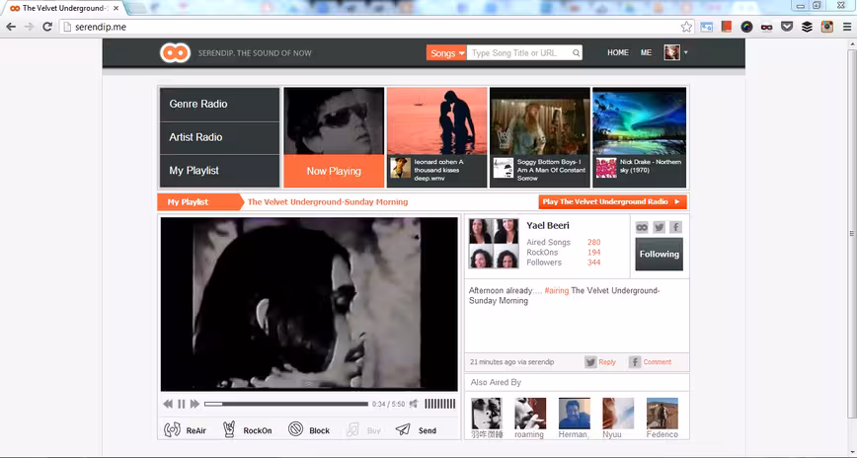Open roaming's avatar
This screenshot has width=857, height=458.
point(530,414)
